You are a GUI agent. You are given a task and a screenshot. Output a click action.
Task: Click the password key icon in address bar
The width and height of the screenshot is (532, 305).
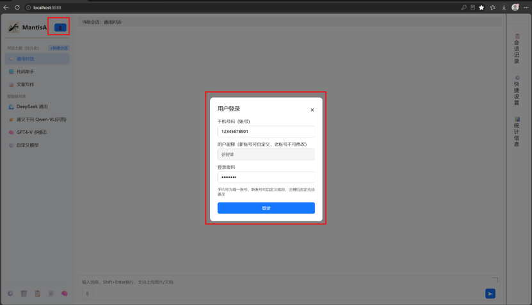pyautogui.click(x=463, y=8)
